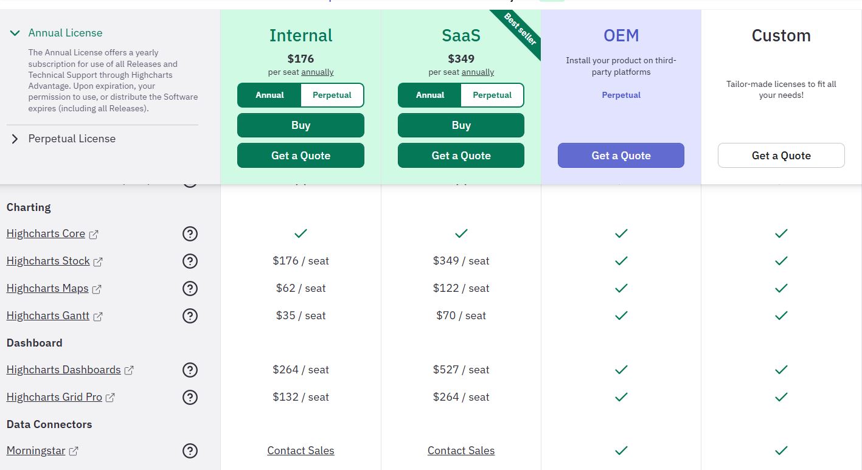Image resolution: width=862 pixels, height=470 pixels.
Task: Click the Highcharts Stock question mark icon
Action: [x=190, y=261]
